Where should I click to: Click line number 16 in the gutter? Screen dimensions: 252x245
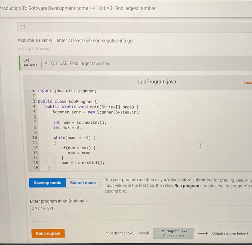(36, 168)
